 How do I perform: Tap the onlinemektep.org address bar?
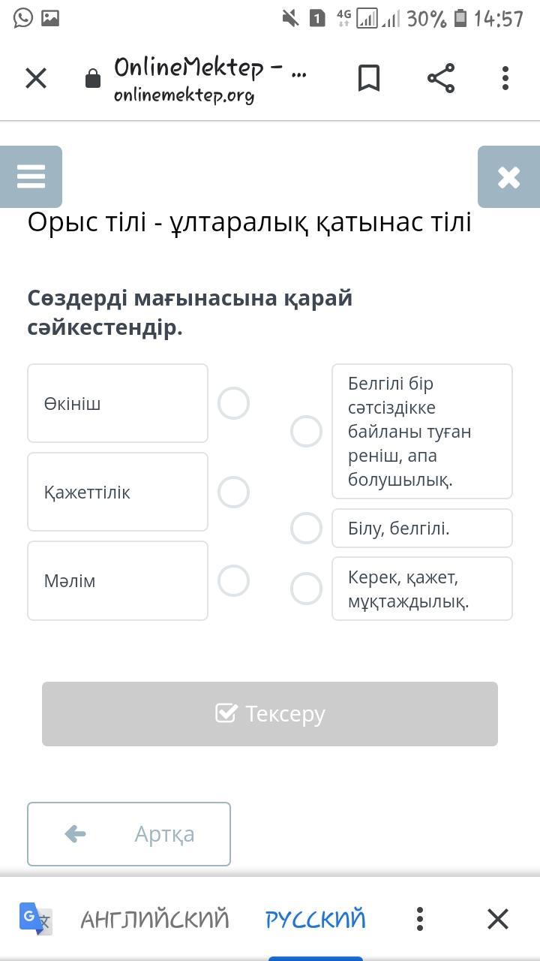tap(210, 78)
